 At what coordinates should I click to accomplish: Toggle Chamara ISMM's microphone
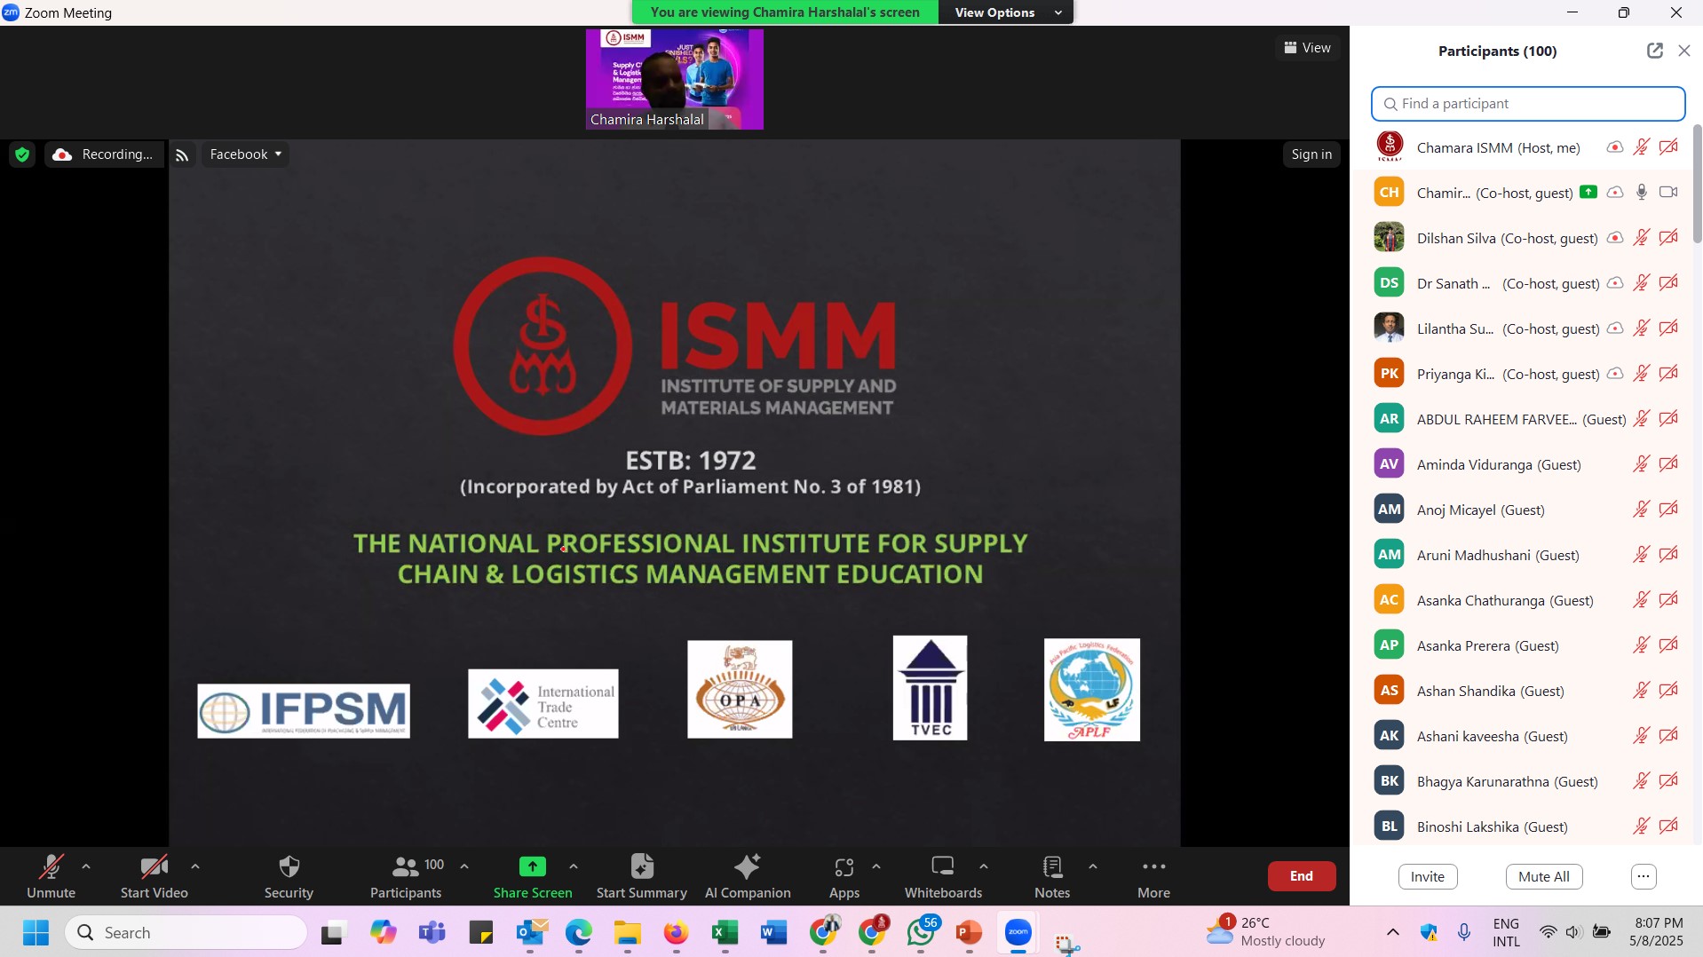click(1642, 147)
